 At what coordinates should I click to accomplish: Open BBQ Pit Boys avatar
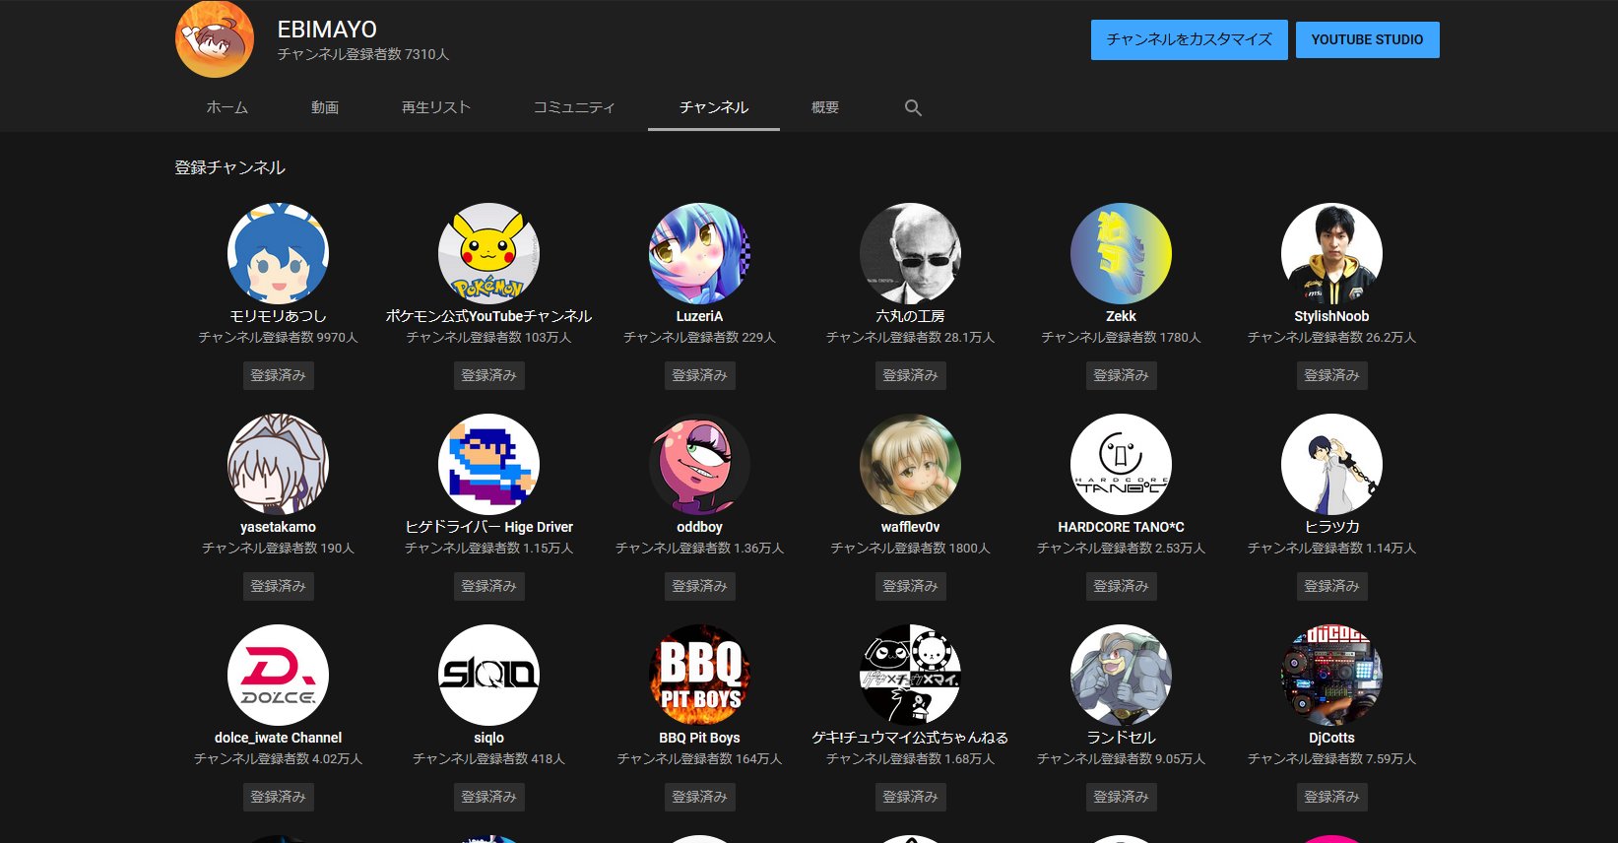coord(699,675)
